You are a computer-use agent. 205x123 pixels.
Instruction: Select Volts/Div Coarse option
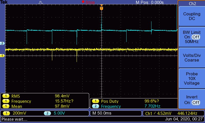pyautogui.click(x=192, y=58)
